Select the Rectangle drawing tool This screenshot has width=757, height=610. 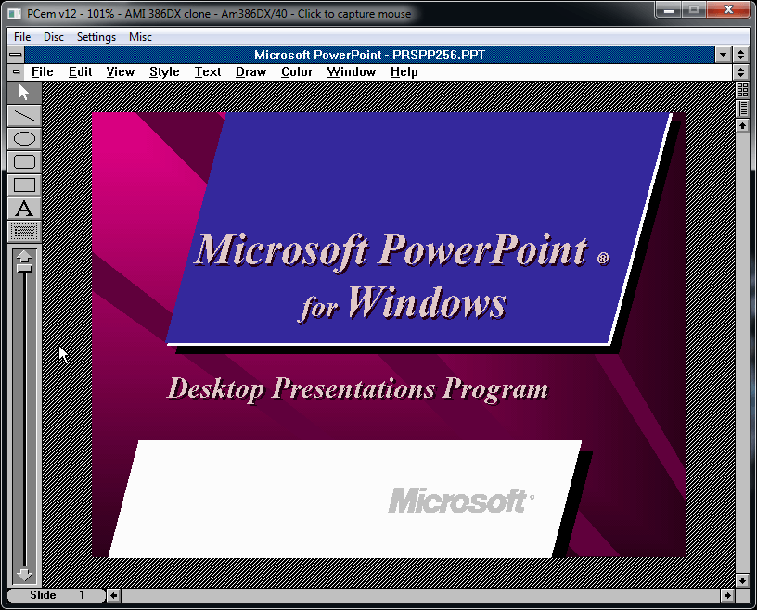pyautogui.click(x=24, y=185)
